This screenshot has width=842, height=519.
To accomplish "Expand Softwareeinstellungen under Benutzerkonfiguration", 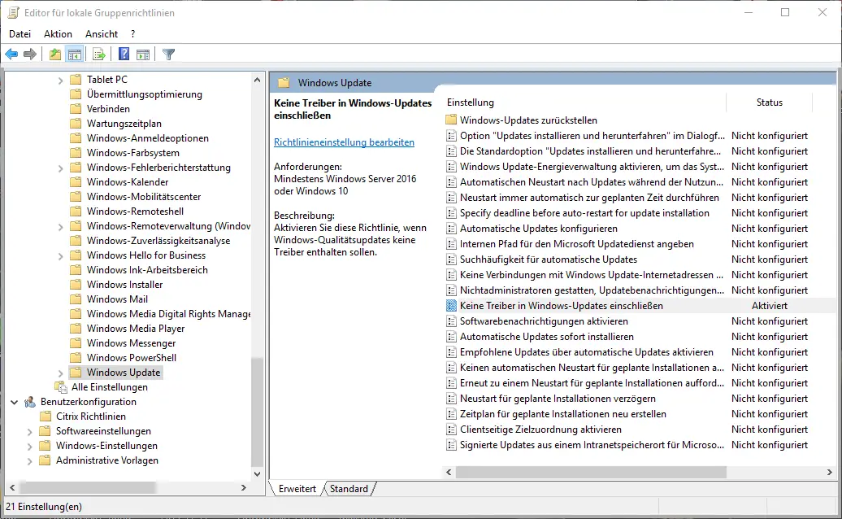I will pyautogui.click(x=30, y=431).
